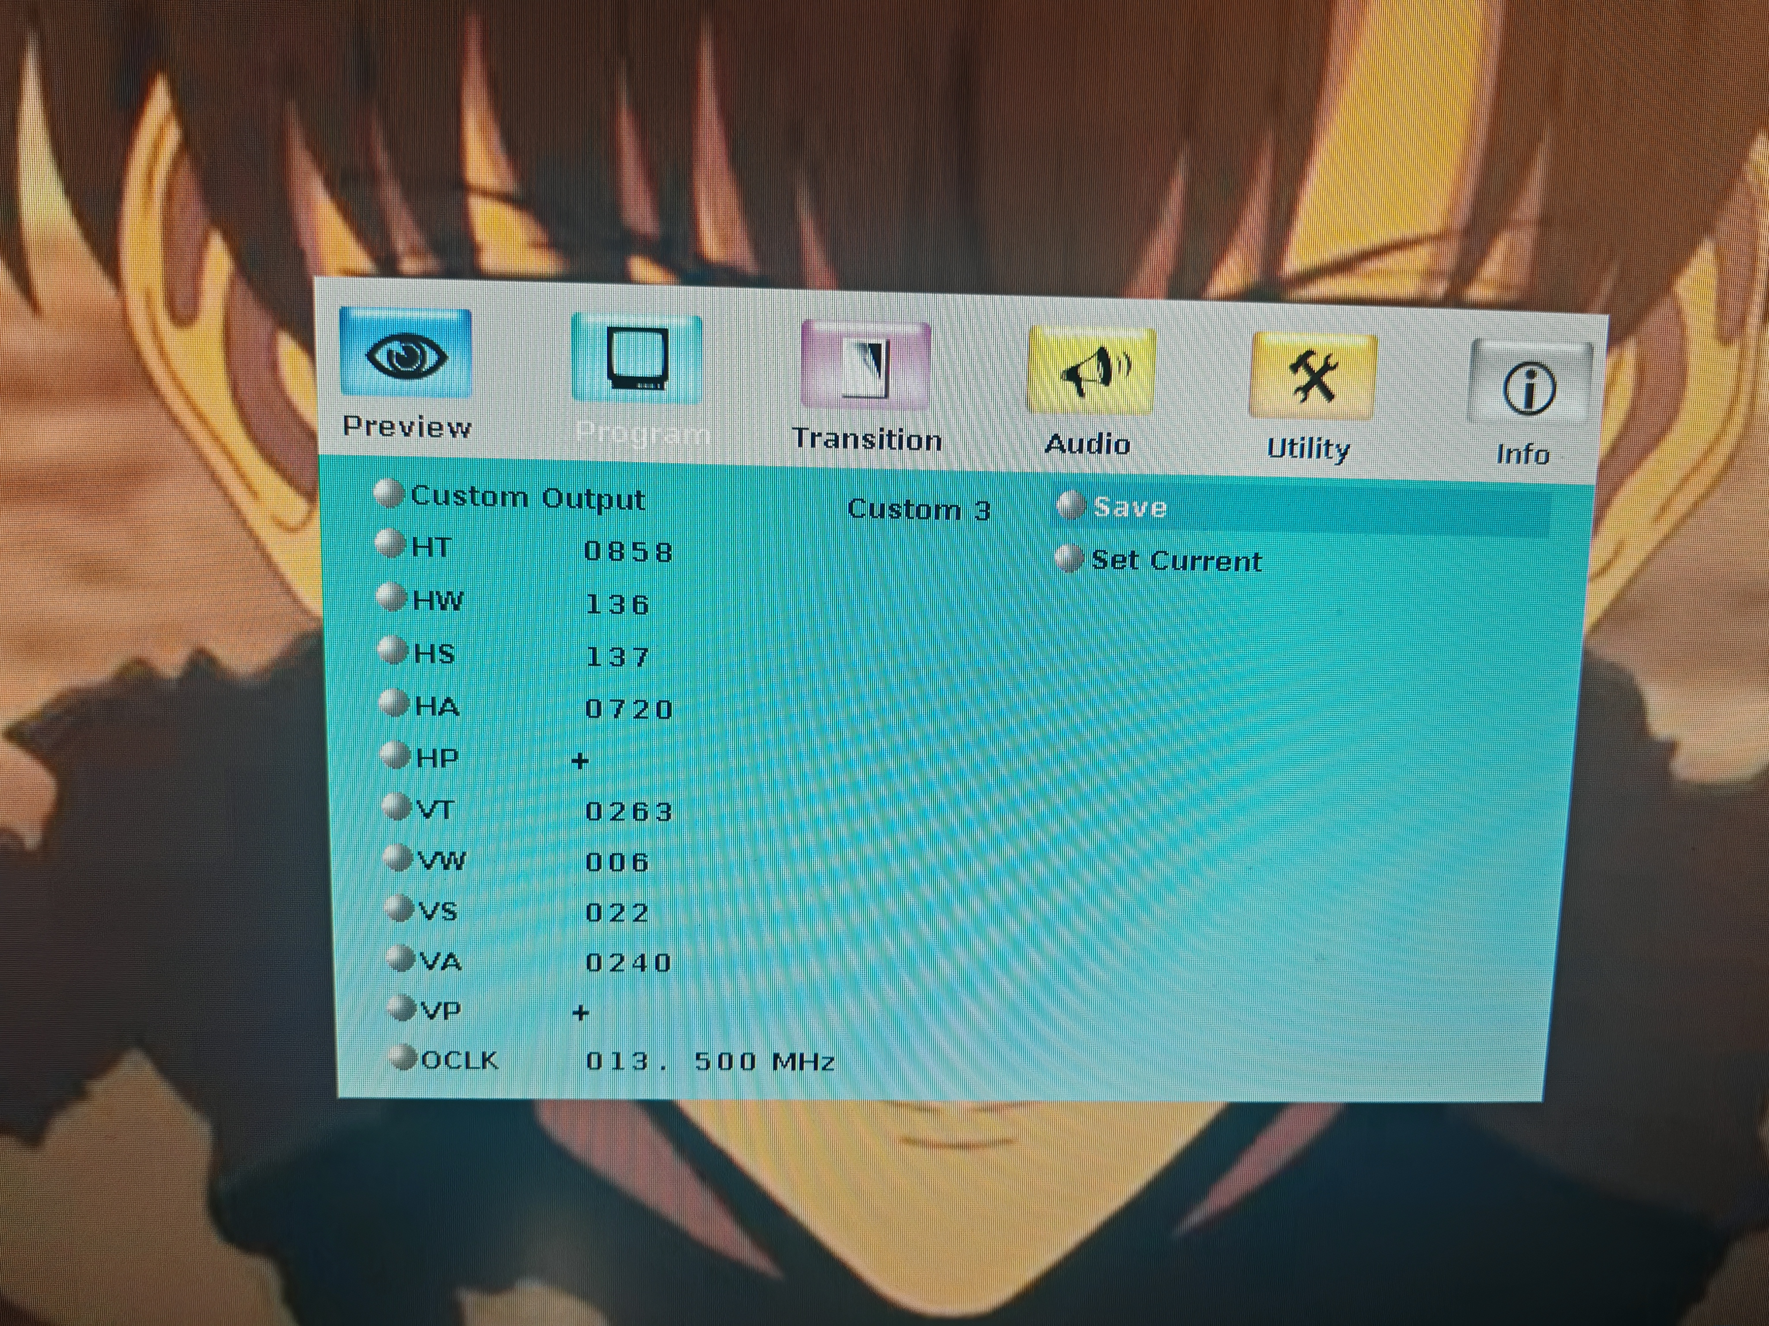Click the Save option
Screen dimensions: 1769x1326
(1130, 508)
